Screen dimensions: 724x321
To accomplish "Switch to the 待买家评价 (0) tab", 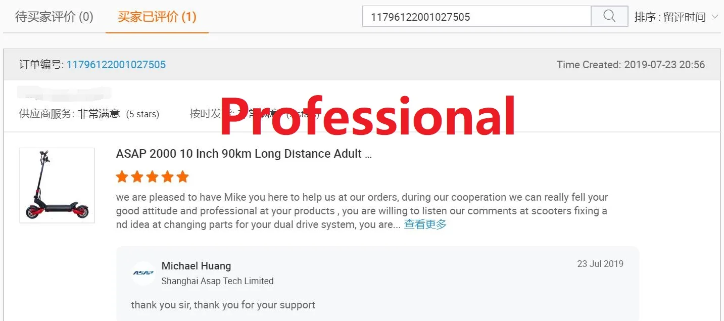I will [x=55, y=17].
